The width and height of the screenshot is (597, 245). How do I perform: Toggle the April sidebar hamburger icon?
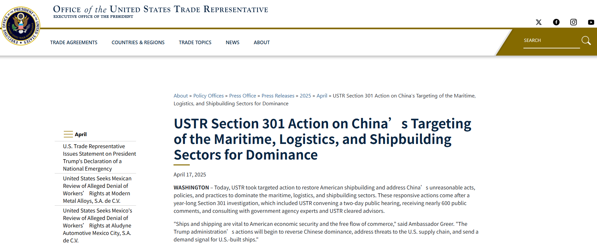click(x=68, y=134)
